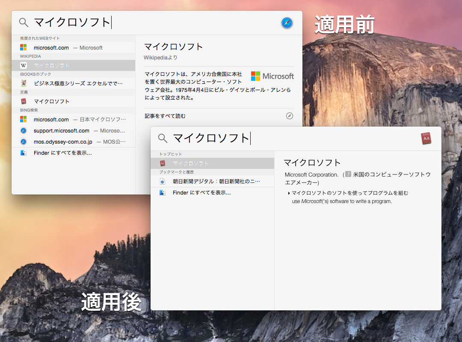Click Safari icon beside support.microsoft.com

[24, 130]
